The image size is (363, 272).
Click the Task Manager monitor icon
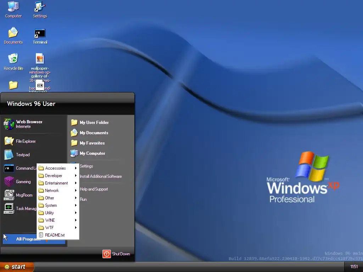9,208
